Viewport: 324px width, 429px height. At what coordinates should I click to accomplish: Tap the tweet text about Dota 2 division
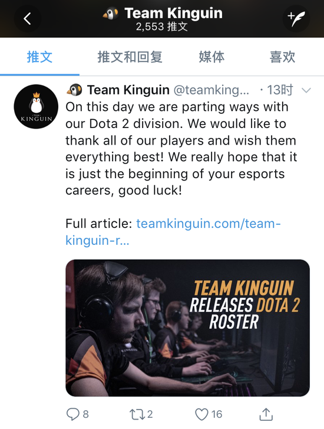181,148
